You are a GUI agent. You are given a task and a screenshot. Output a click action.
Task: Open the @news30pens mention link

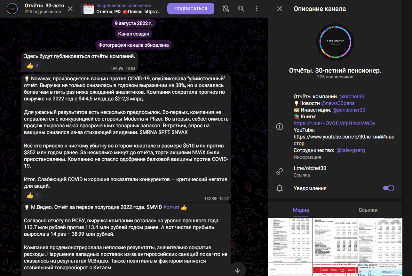click(338, 103)
